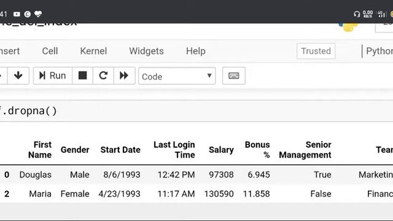Screen dimensions: 393x221
Task: Click the Salary column header
Action: pos(221,150)
